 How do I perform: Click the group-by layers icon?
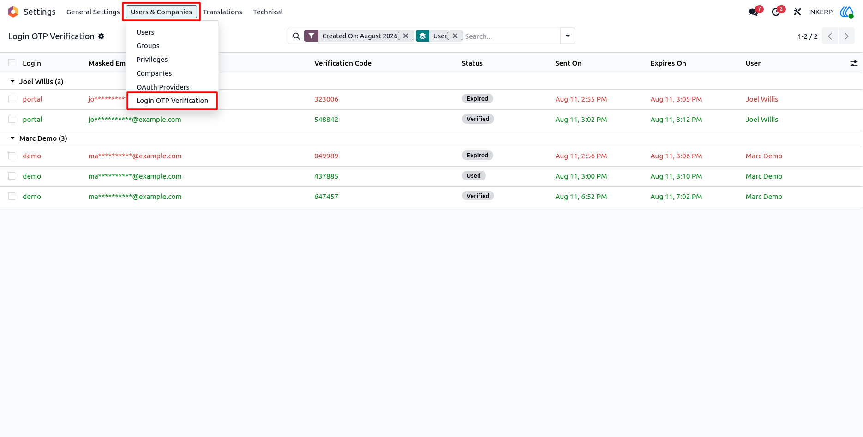[x=423, y=36]
